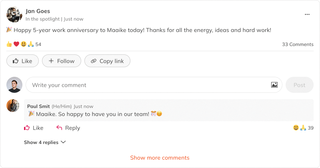This screenshot has height=168, width=320.
Task: Click the image attachment icon in comment box
Action: click(x=274, y=85)
